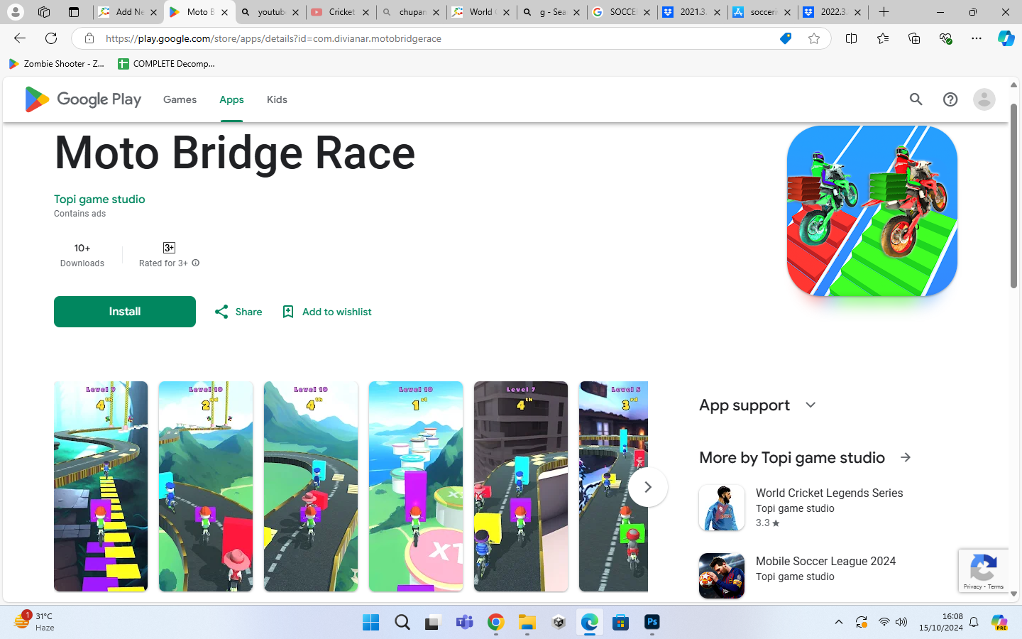The height and width of the screenshot is (639, 1022).
Task: Open the first Level 9 screenshot thumbnail
Action: [x=101, y=486]
